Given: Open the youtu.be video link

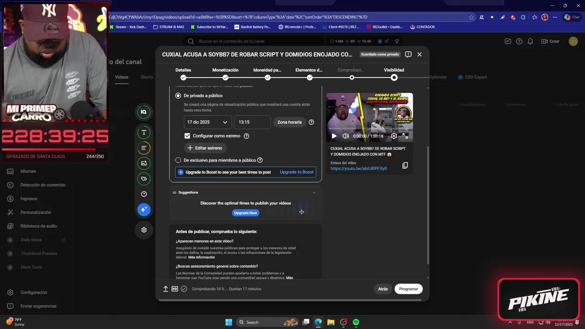Looking at the screenshot, I should click(x=358, y=169).
